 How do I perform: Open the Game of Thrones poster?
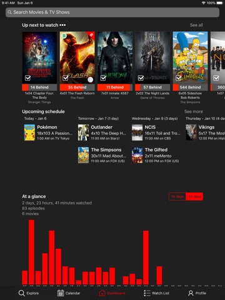click(152, 57)
